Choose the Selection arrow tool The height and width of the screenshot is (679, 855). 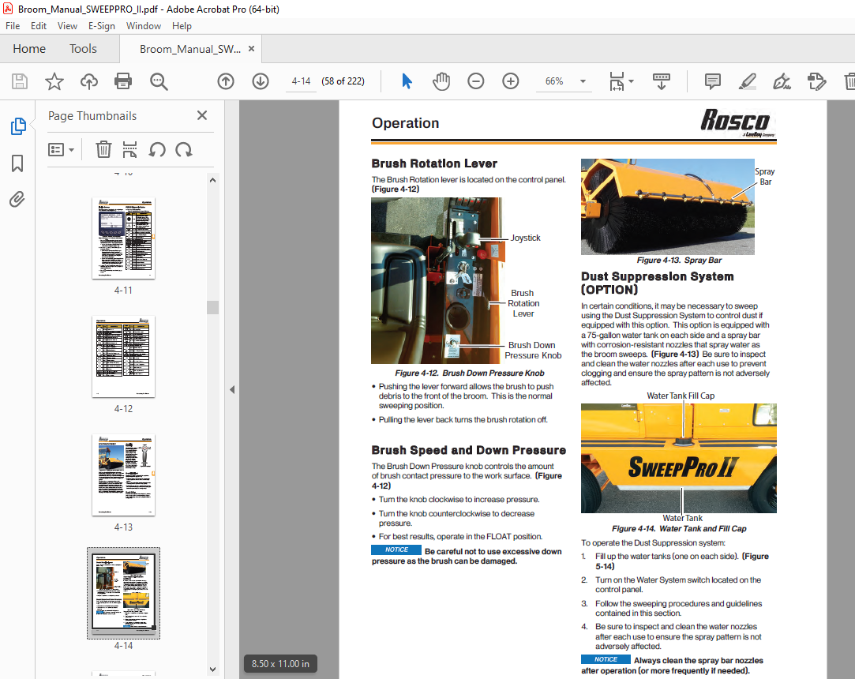tap(407, 81)
